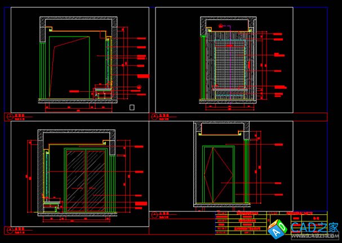
Task: Click the red circle symbol in top-left elevation
Action: coord(139,86)
